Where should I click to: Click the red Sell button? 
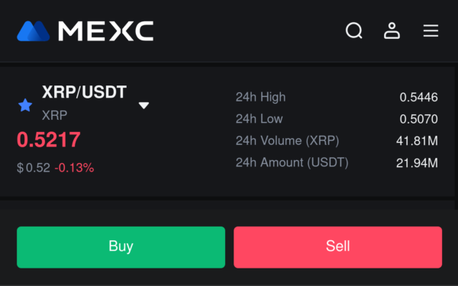[x=337, y=247]
